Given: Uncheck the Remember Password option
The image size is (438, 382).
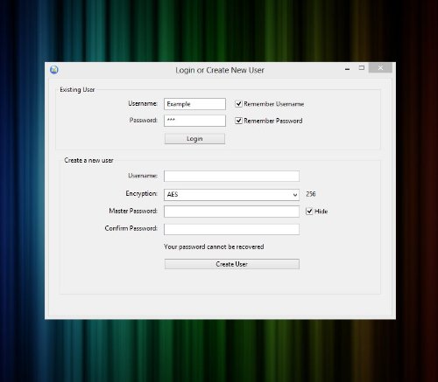Looking at the screenshot, I should click(238, 121).
